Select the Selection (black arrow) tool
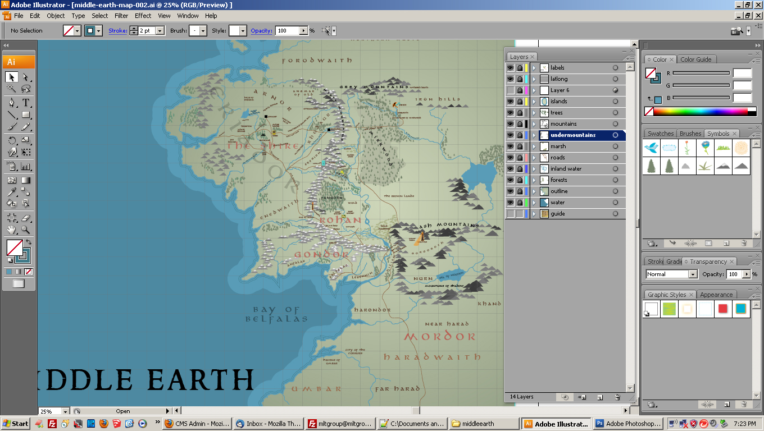Viewport: 764px width, 431px height. (12, 77)
